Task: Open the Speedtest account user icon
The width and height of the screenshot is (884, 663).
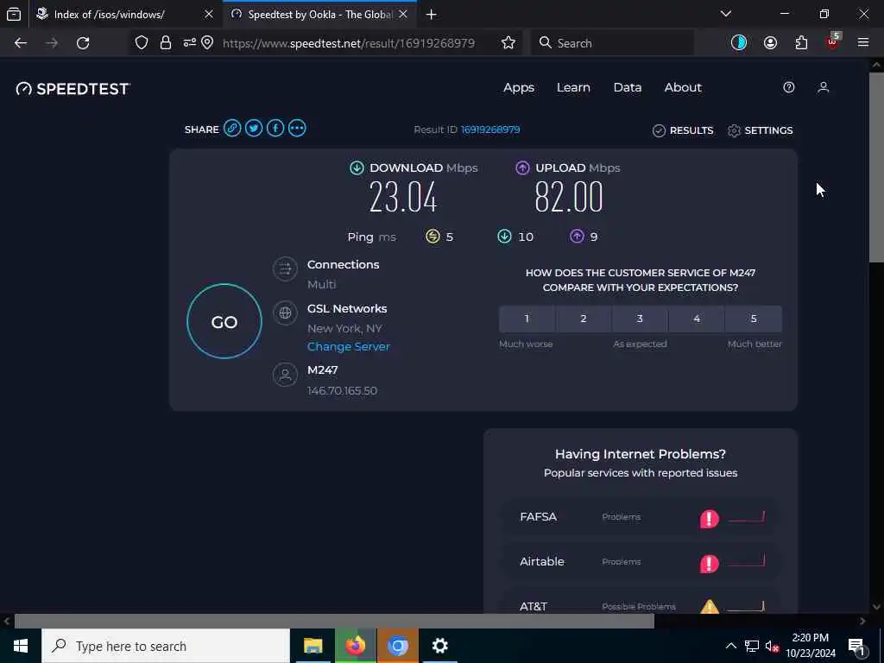Action: [823, 87]
